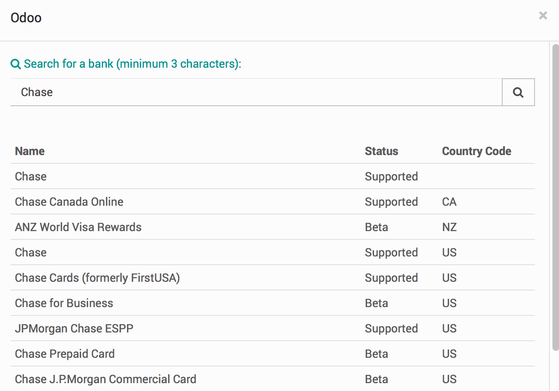Click the Country Code column header
The height and width of the screenshot is (391, 559).
click(477, 151)
